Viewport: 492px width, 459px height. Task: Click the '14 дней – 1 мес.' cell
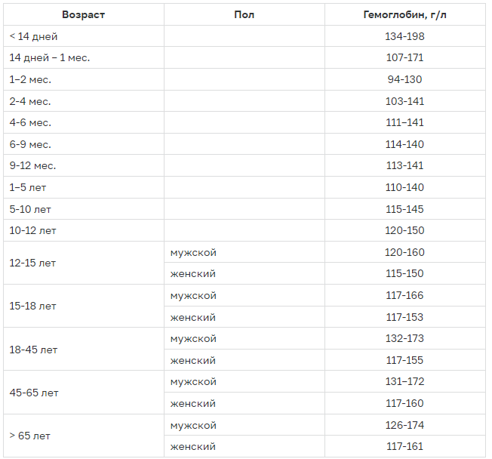click(50, 57)
